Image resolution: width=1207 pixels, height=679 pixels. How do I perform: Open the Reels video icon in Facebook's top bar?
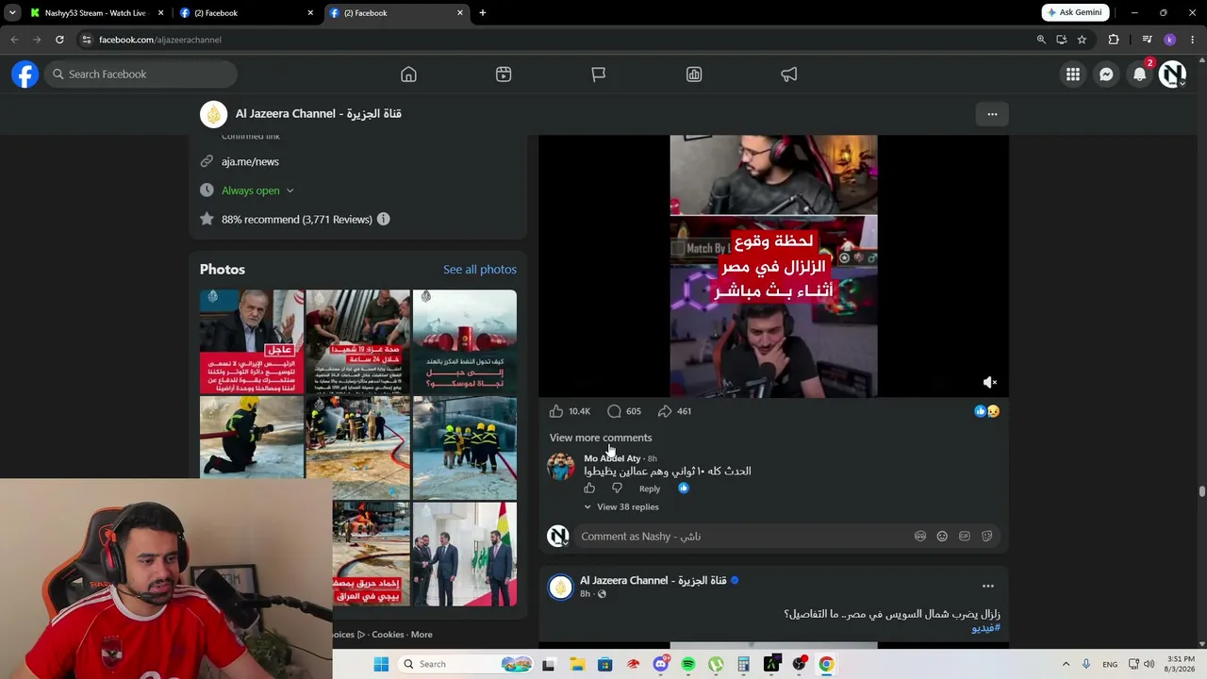coord(504,75)
